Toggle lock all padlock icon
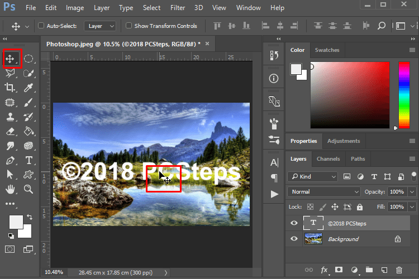The width and height of the screenshot is (419, 279). pos(360,206)
